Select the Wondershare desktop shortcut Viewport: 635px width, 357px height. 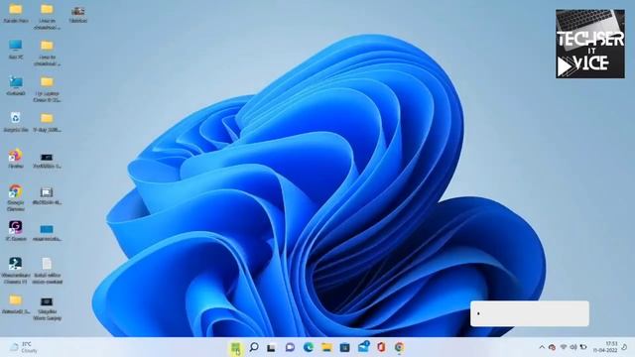coord(16,271)
